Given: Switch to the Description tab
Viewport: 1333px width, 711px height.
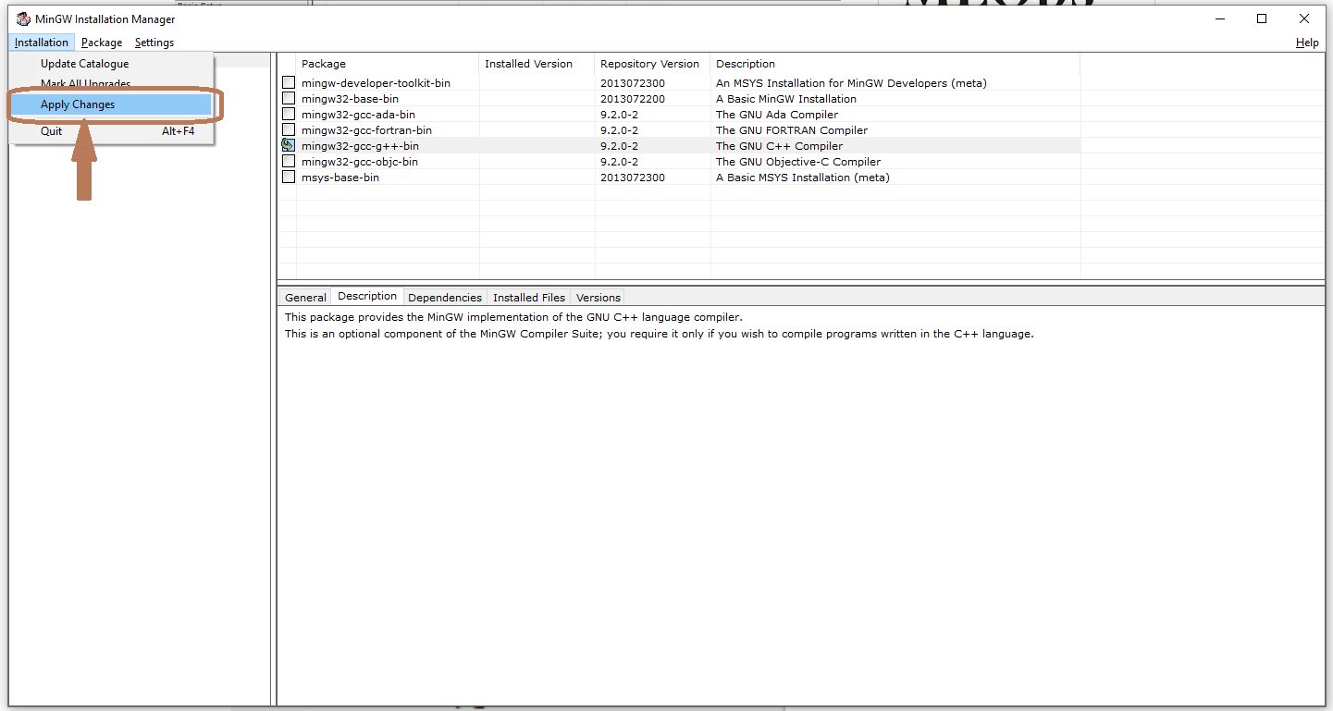Looking at the screenshot, I should tap(367, 296).
